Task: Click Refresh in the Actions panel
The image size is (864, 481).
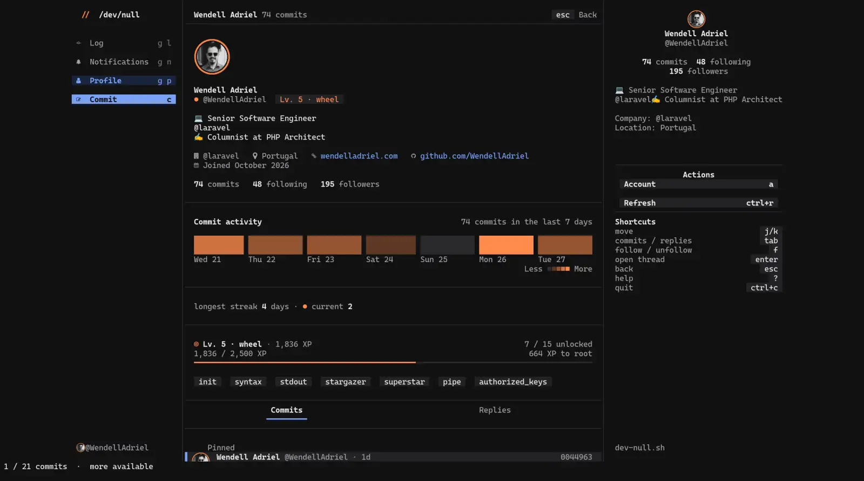Action: point(699,203)
